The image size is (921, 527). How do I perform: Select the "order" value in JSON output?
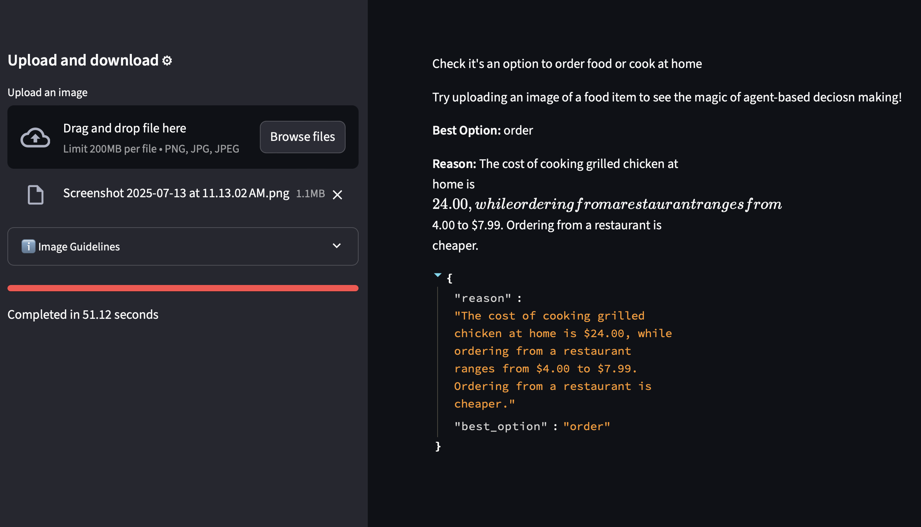[586, 426]
